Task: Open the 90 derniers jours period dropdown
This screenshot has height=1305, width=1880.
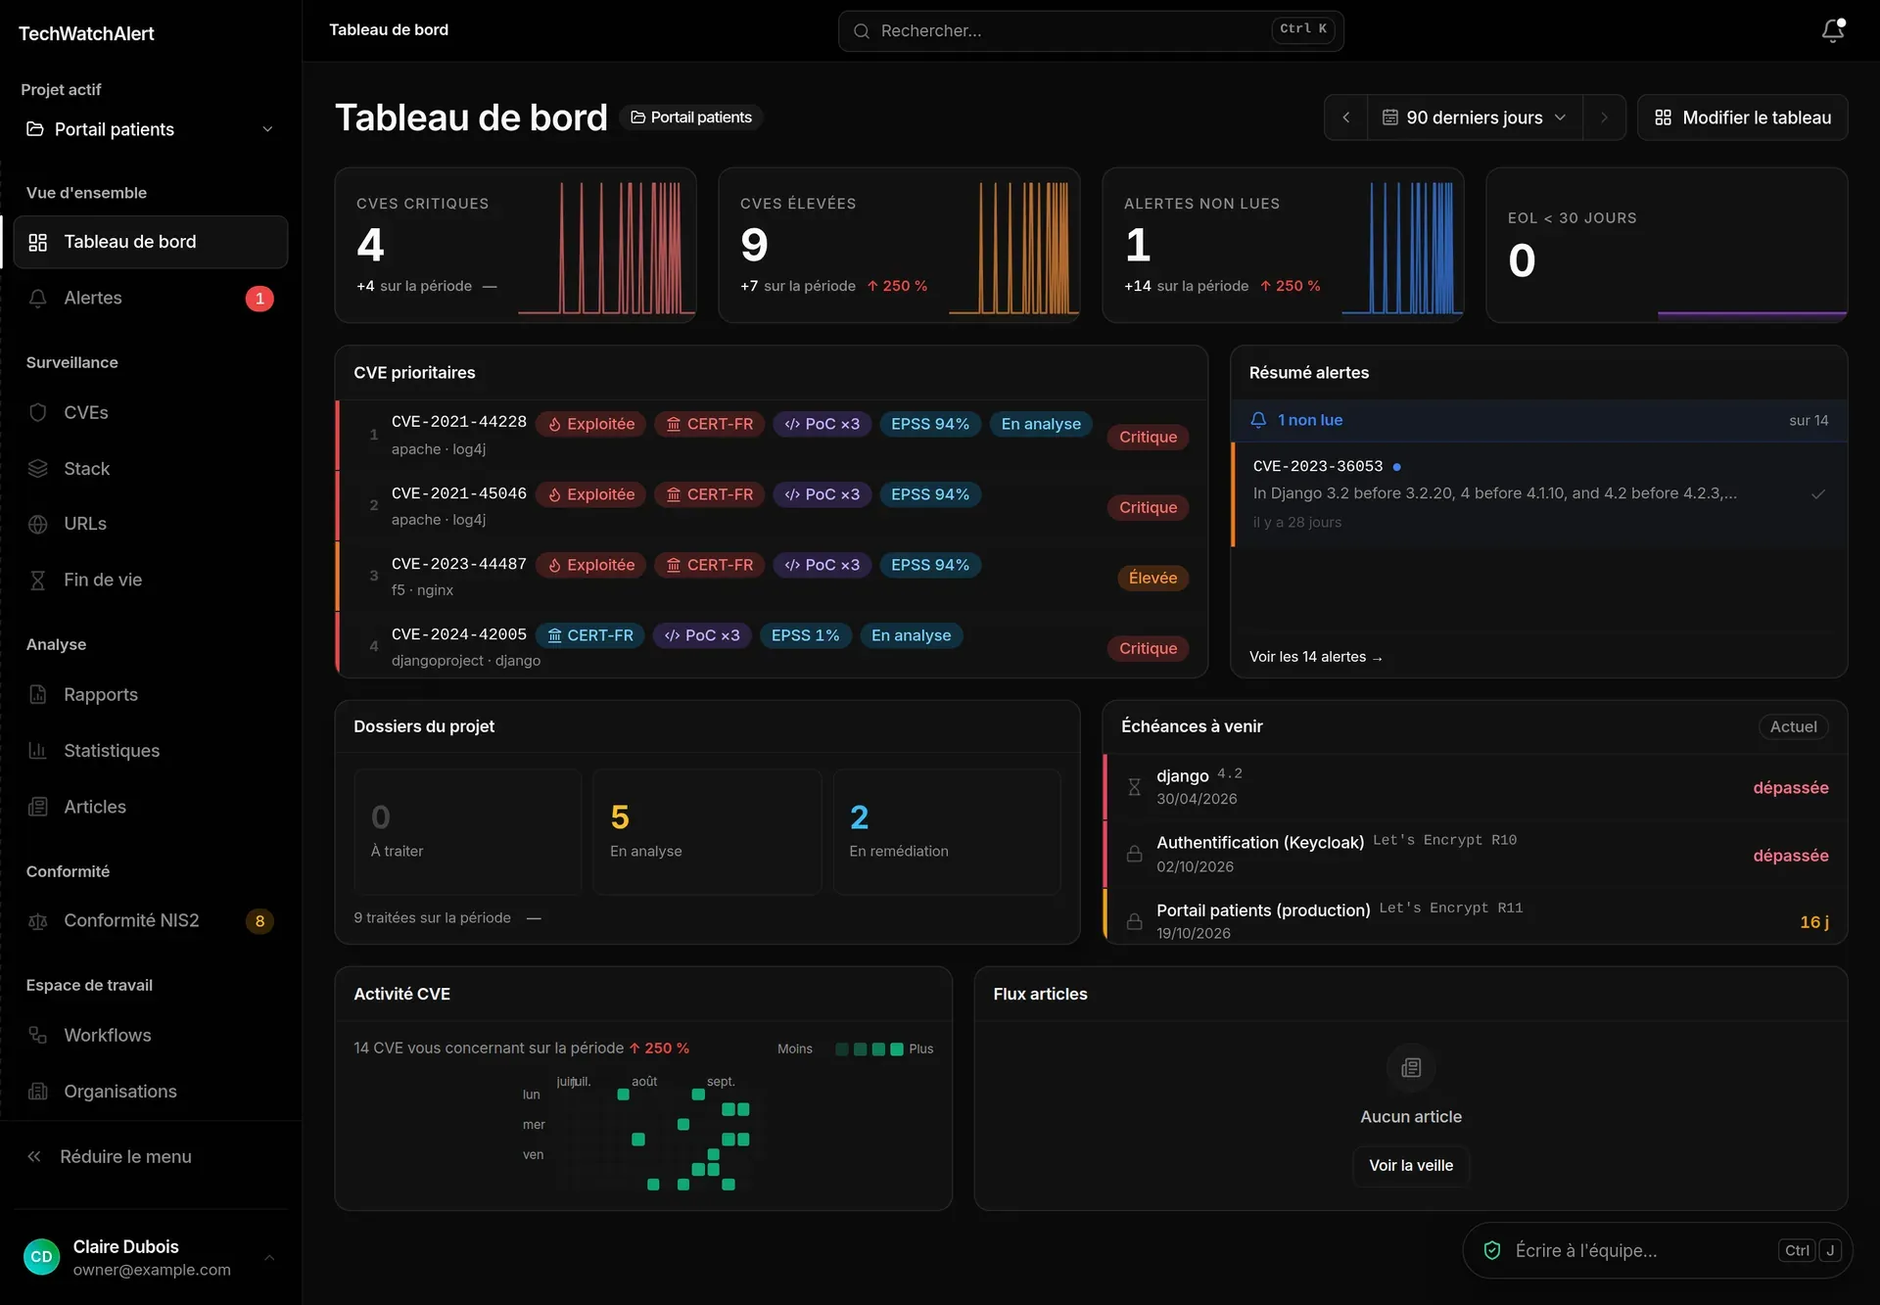Action: pos(1475,117)
